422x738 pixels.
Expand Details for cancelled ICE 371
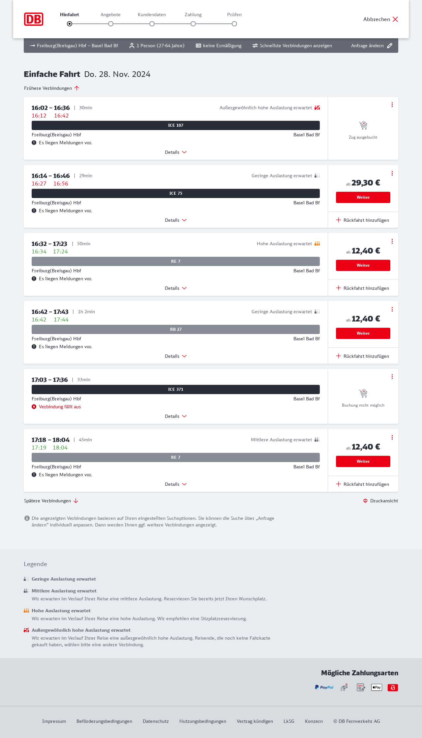click(x=176, y=416)
